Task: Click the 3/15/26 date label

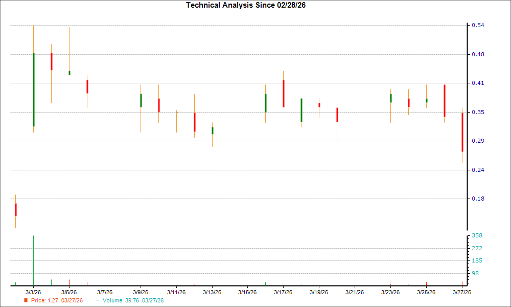Action: [x=248, y=292]
